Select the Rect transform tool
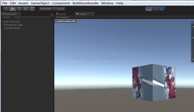The width and height of the screenshot is (194, 112). click(32, 9)
